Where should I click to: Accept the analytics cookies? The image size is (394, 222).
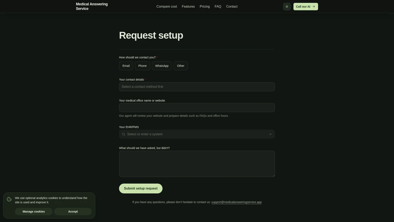[x=73, y=212]
